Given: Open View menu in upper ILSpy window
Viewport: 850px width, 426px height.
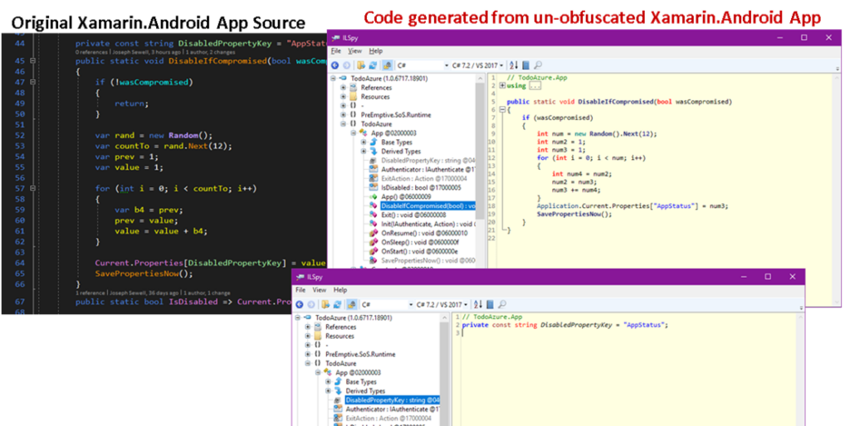Looking at the screenshot, I should 354,51.
